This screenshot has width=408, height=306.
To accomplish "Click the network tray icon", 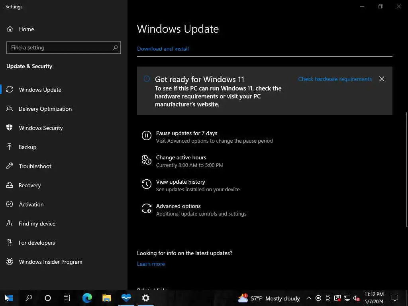I will tap(347, 298).
